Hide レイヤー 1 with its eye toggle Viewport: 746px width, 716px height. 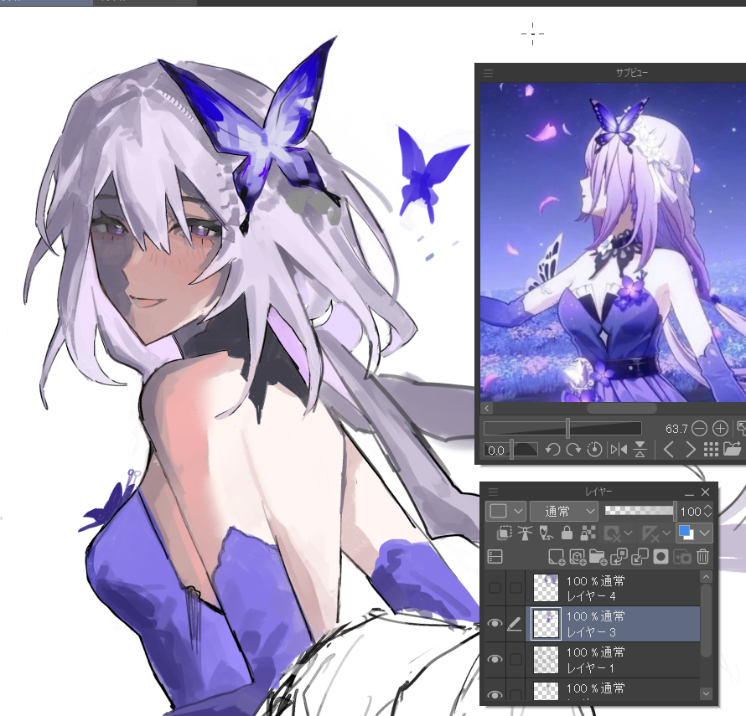[x=495, y=659]
